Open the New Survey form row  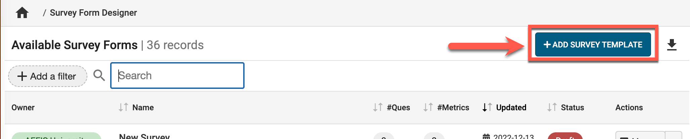pyautogui.click(x=144, y=136)
